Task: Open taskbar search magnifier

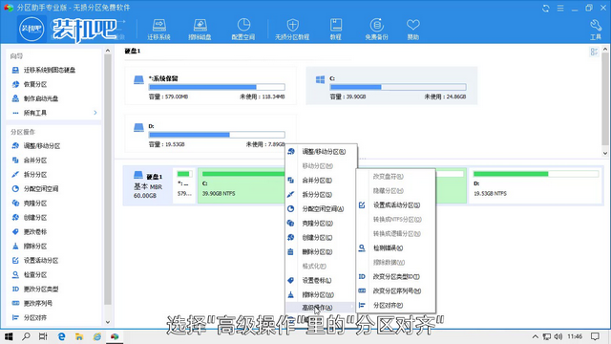Action: tap(26, 336)
